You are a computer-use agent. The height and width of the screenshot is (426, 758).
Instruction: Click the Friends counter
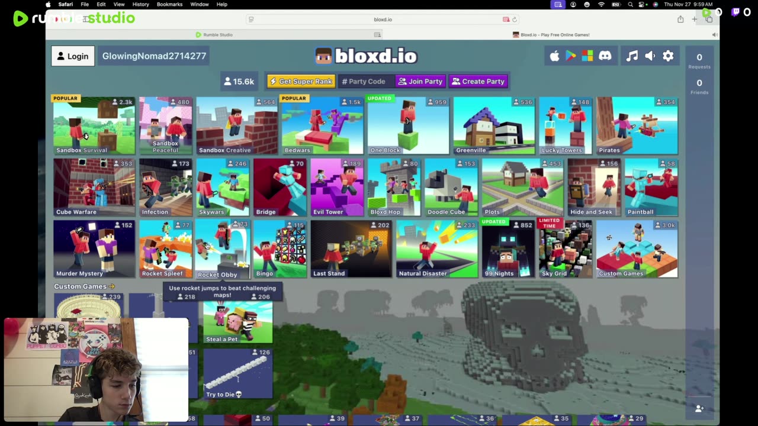[699, 86]
